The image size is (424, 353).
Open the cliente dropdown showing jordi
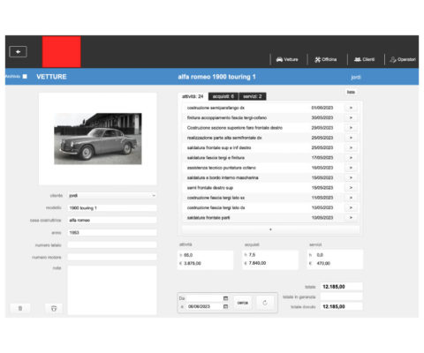point(112,196)
